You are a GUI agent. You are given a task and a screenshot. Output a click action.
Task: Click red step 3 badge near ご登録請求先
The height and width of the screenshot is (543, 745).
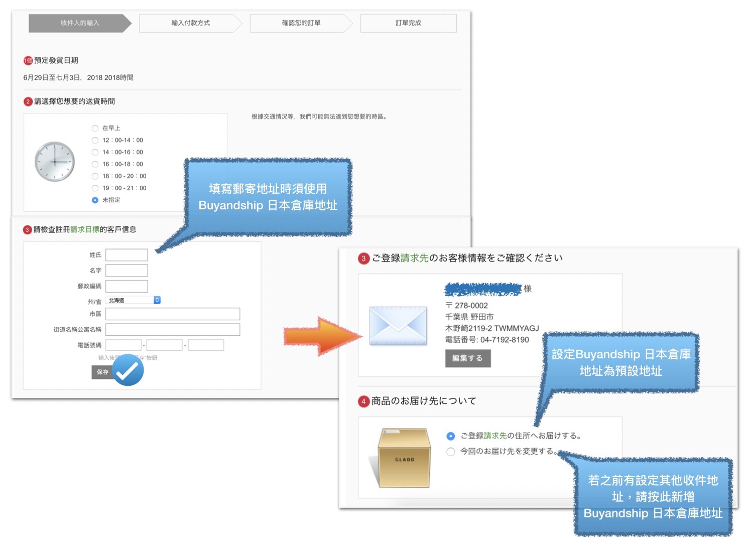[x=363, y=258]
